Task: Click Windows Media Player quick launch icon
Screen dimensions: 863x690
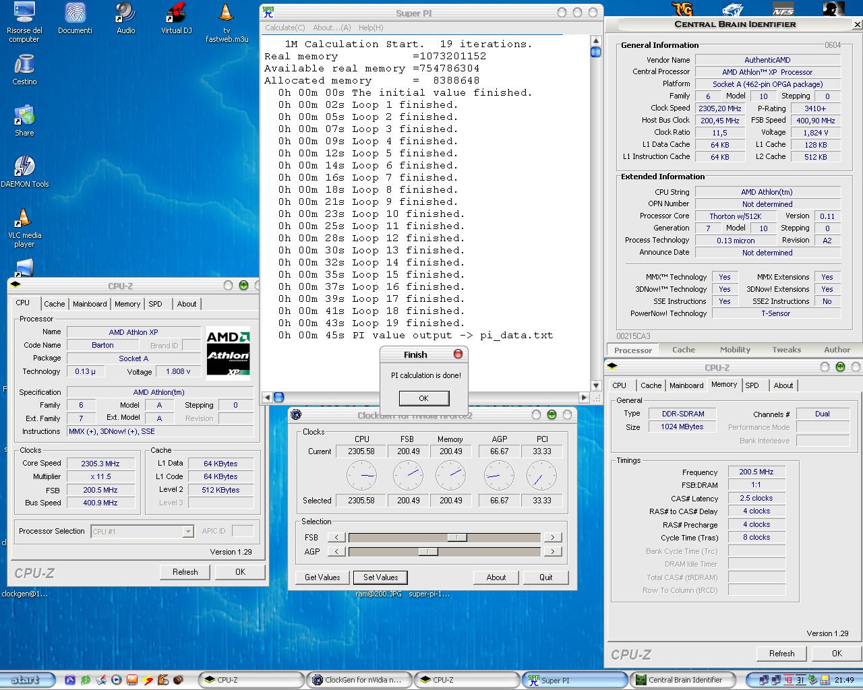Action: pyautogui.click(x=116, y=680)
